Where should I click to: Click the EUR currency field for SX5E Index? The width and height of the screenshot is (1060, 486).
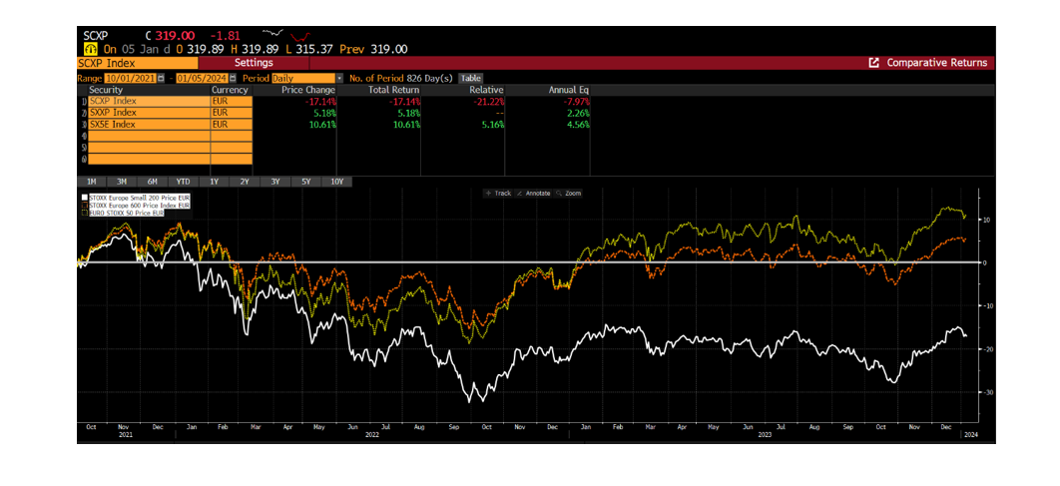click(232, 125)
